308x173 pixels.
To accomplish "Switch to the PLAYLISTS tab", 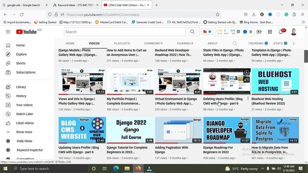I will (122, 43).
